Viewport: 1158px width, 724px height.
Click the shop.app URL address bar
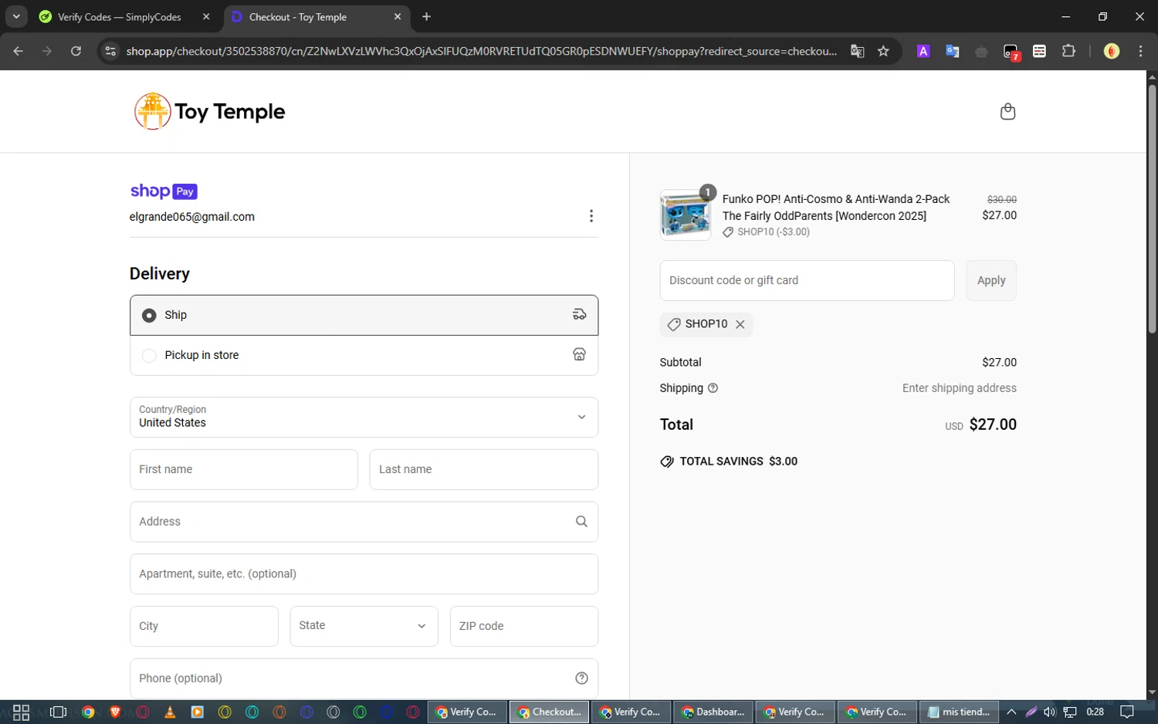[x=482, y=51]
